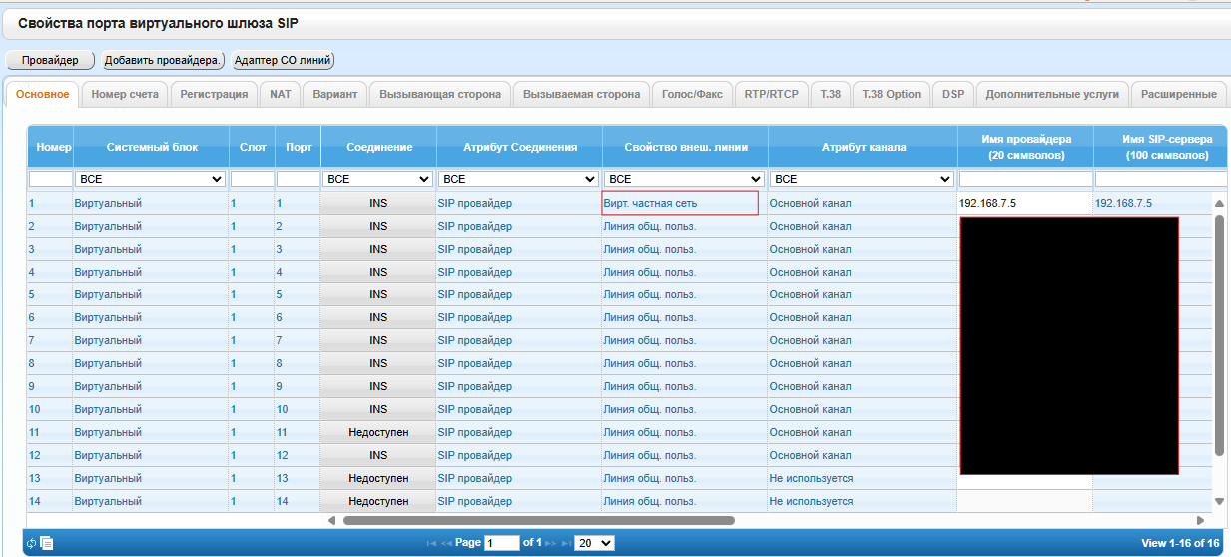1231x557 pixels.
Task: Sort by the Атрибут канала column header
Action: point(863,147)
